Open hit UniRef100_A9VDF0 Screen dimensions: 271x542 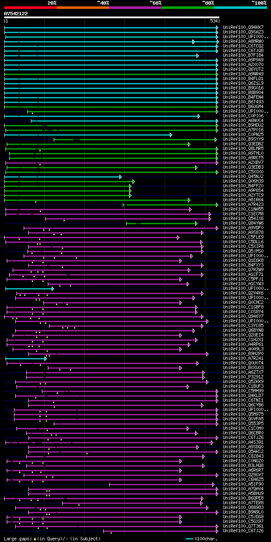pyautogui.click(x=244, y=228)
